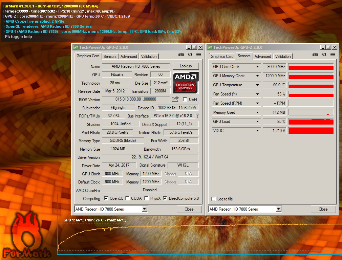Click the Memory Type GDDR5 (Elpida) field
The width and height of the screenshot is (342, 260).
coord(123,140)
